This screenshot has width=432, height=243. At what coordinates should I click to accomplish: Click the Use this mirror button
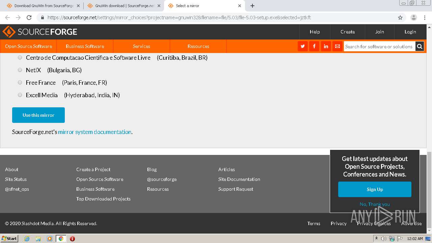(38, 115)
